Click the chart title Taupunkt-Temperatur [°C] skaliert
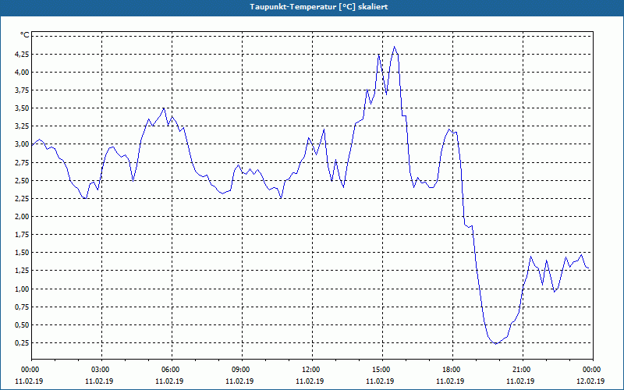The width and height of the screenshot is (624, 390). tap(319, 7)
